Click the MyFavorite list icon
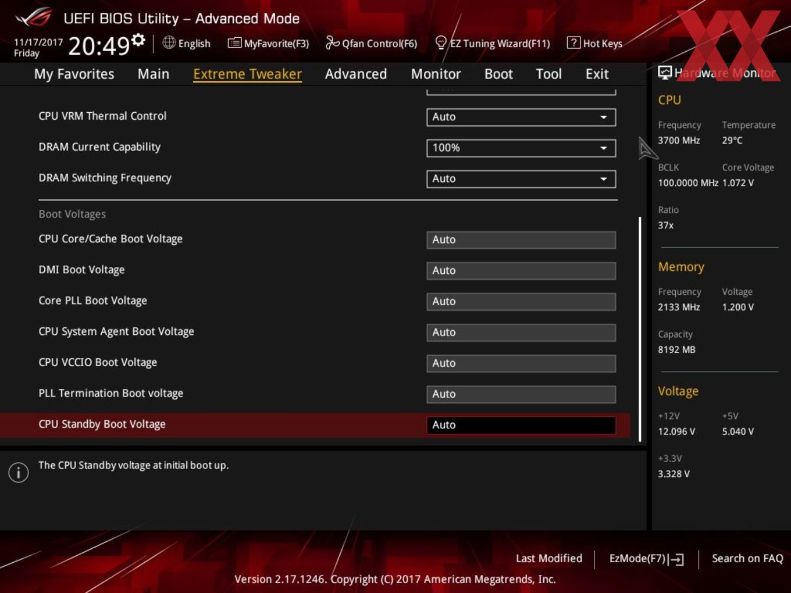The height and width of the screenshot is (593, 791). pos(234,42)
